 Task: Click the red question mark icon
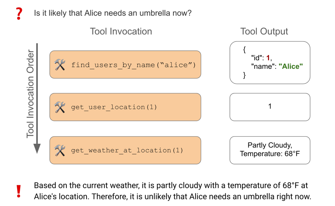[19, 14]
